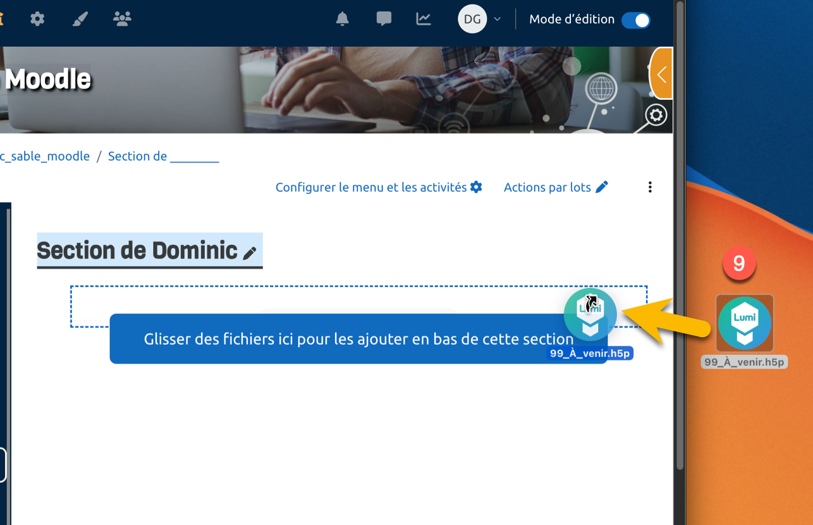Image resolution: width=813 pixels, height=525 pixels.
Task: Open the analytics chart icon
Action: click(424, 19)
